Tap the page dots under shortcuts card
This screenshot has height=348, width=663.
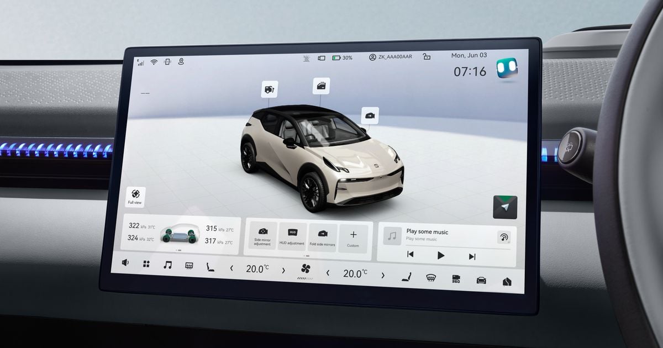[x=307, y=256]
